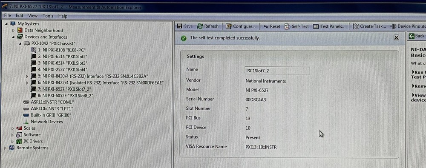Click serial number value 00D8C4A3
The height and width of the screenshot is (168, 426).
click(255, 100)
